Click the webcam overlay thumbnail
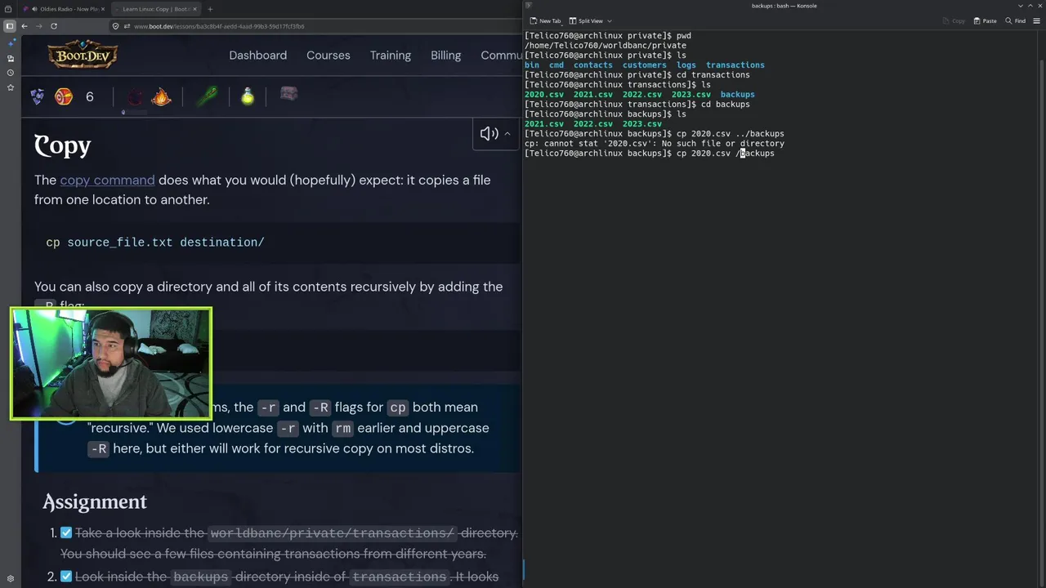The image size is (1046, 588). point(111,364)
